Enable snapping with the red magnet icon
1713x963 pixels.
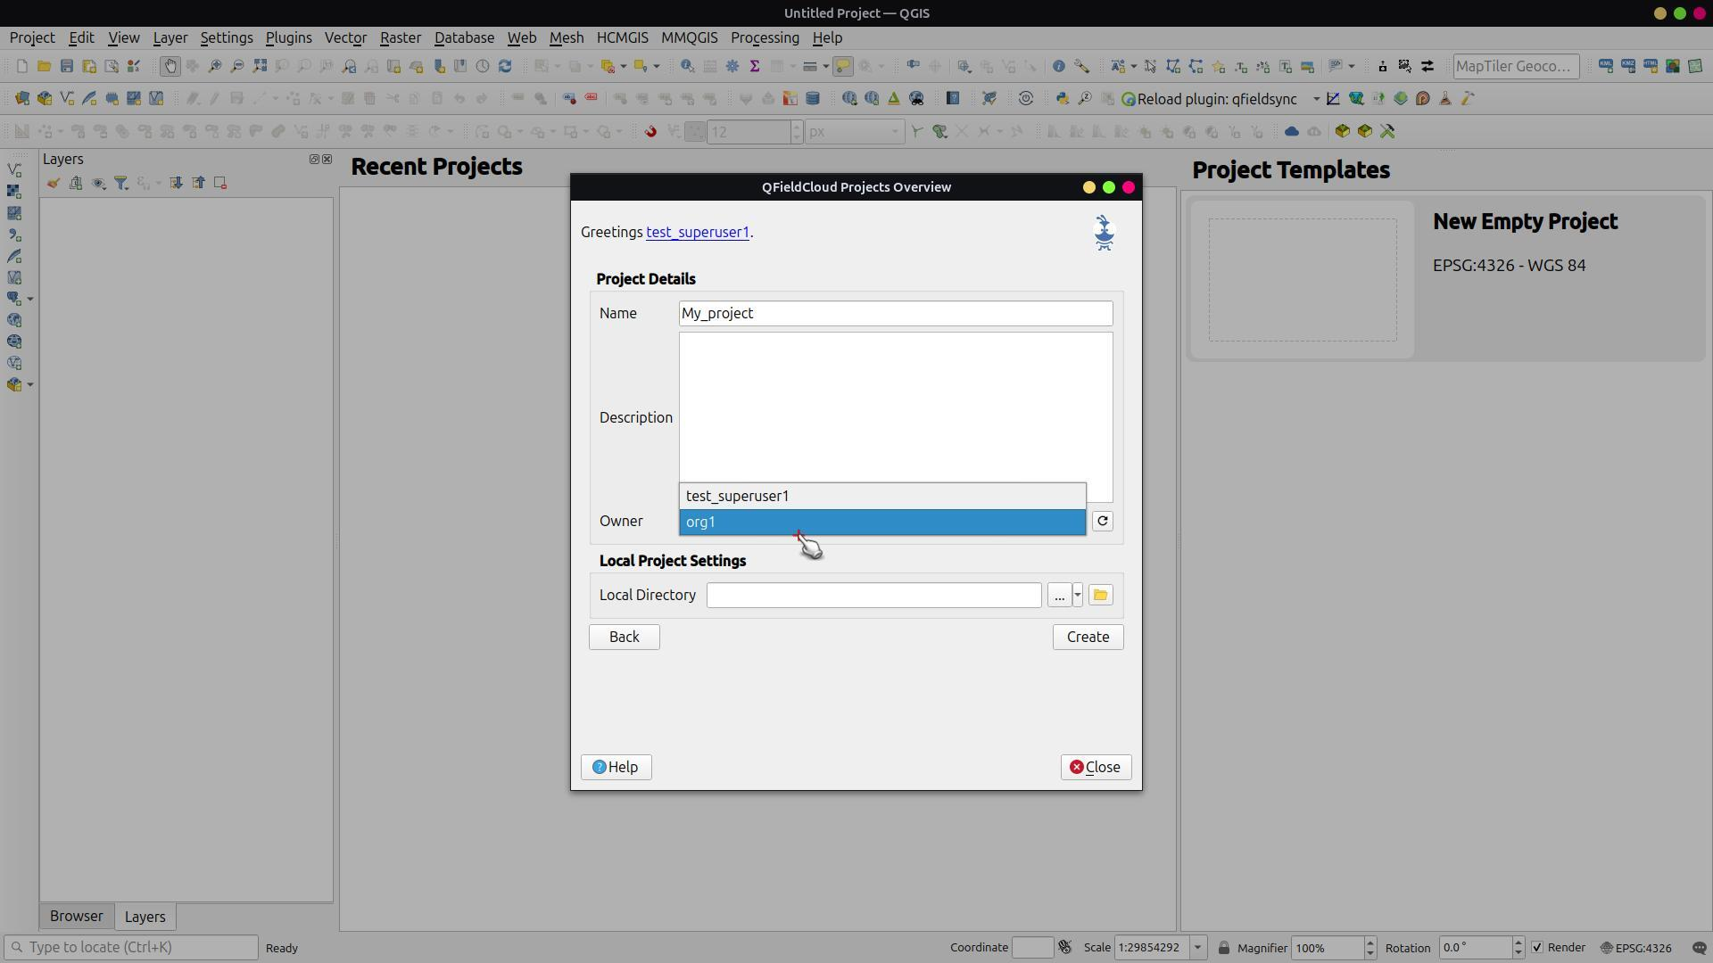650,132
